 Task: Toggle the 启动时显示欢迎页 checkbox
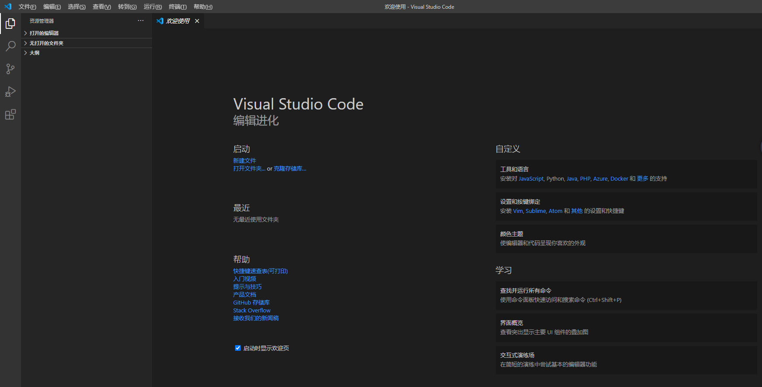pyautogui.click(x=238, y=348)
